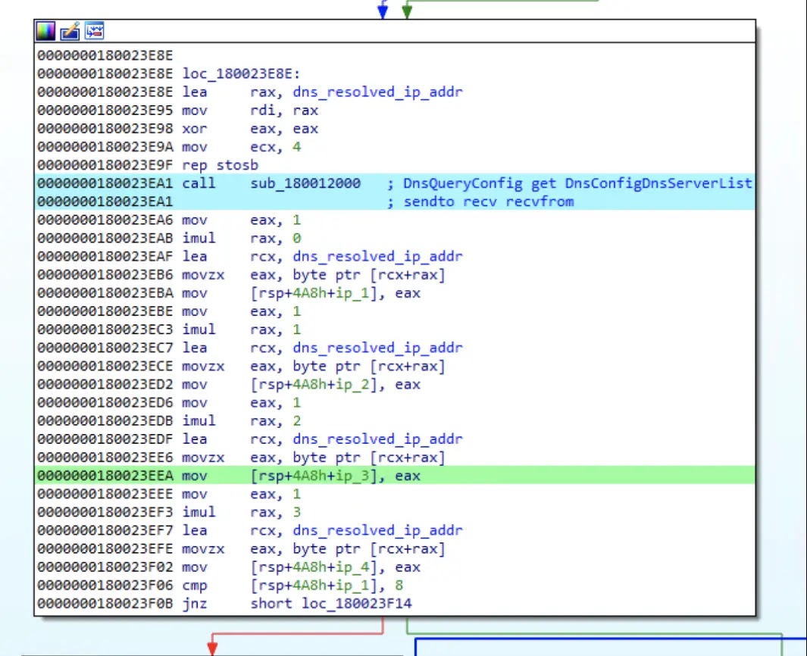Select the imul rax, 0 instruction
807x656 pixels.
click(242, 238)
